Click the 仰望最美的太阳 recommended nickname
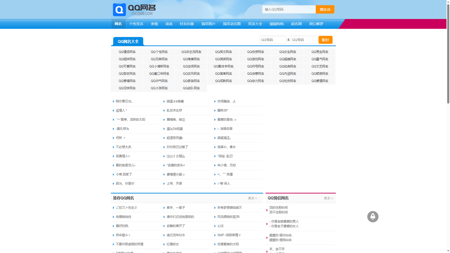Viewport: 450px width, 253px height. click(x=228, y=244)
